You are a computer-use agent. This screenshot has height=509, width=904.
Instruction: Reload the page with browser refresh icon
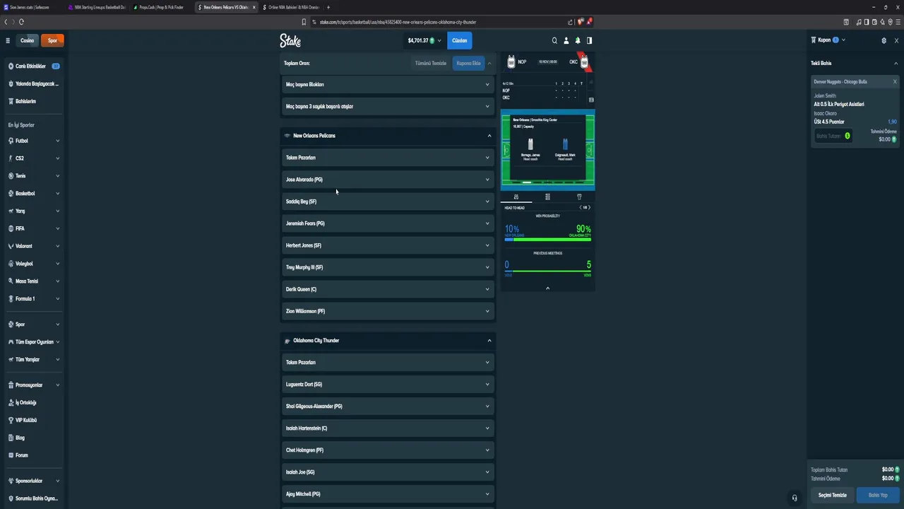tap(21, 22)
